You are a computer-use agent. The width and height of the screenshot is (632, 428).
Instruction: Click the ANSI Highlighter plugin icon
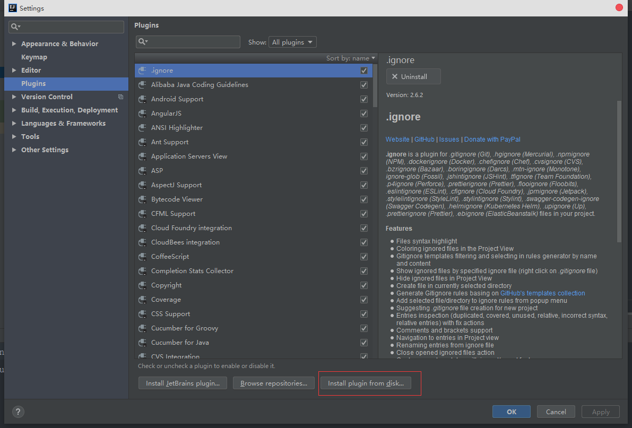click(x=142, y=128)
